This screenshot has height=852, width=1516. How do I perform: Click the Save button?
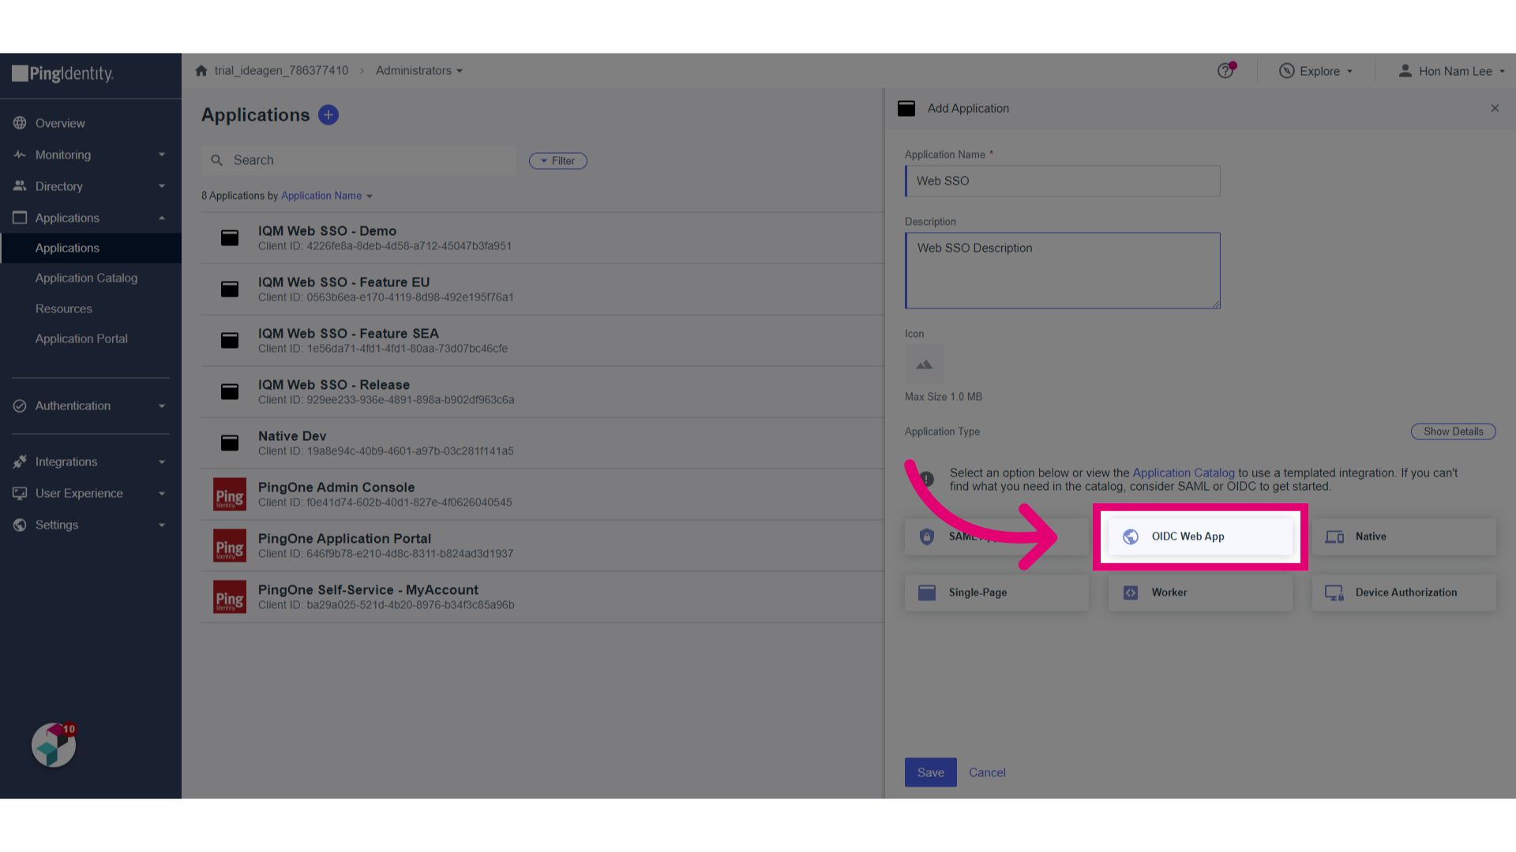coord(931,772)
